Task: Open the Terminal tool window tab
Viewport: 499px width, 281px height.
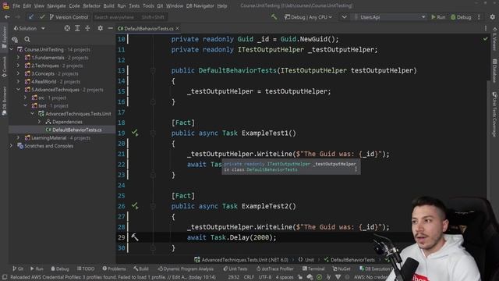Action: [x=313, y=269]
